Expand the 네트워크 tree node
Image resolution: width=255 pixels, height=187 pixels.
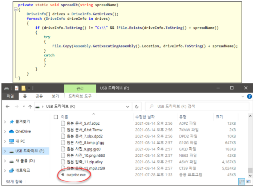(x=5, y=171)
